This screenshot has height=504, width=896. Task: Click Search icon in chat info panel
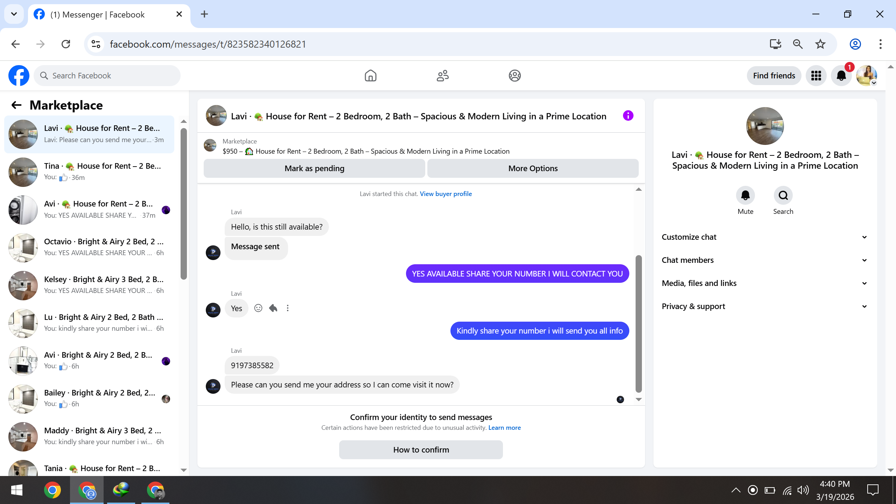(x=783, y=195)
